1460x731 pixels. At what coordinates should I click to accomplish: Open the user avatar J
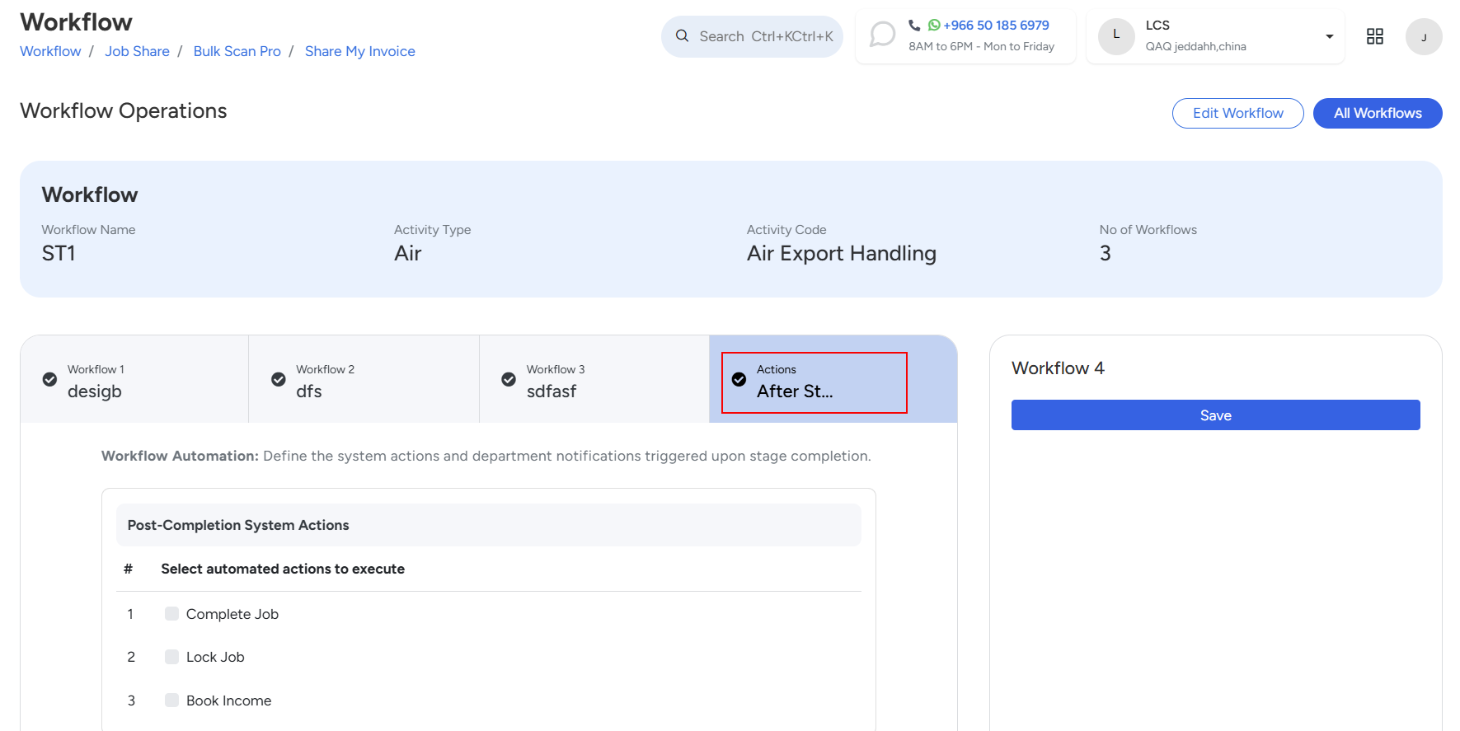[1424, 37]
